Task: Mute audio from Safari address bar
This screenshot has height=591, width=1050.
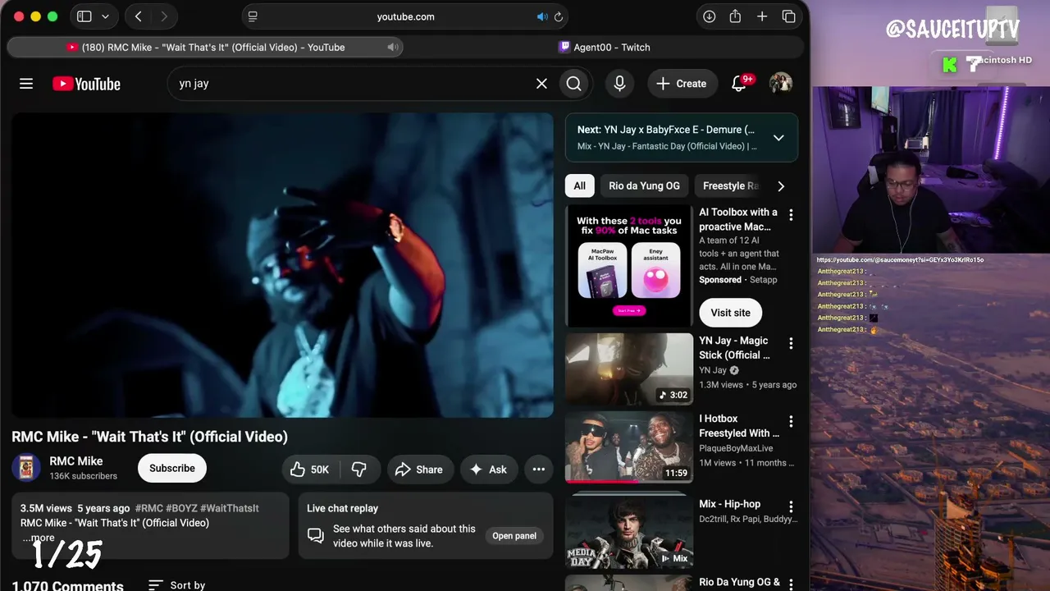Action: pos(542,16)
